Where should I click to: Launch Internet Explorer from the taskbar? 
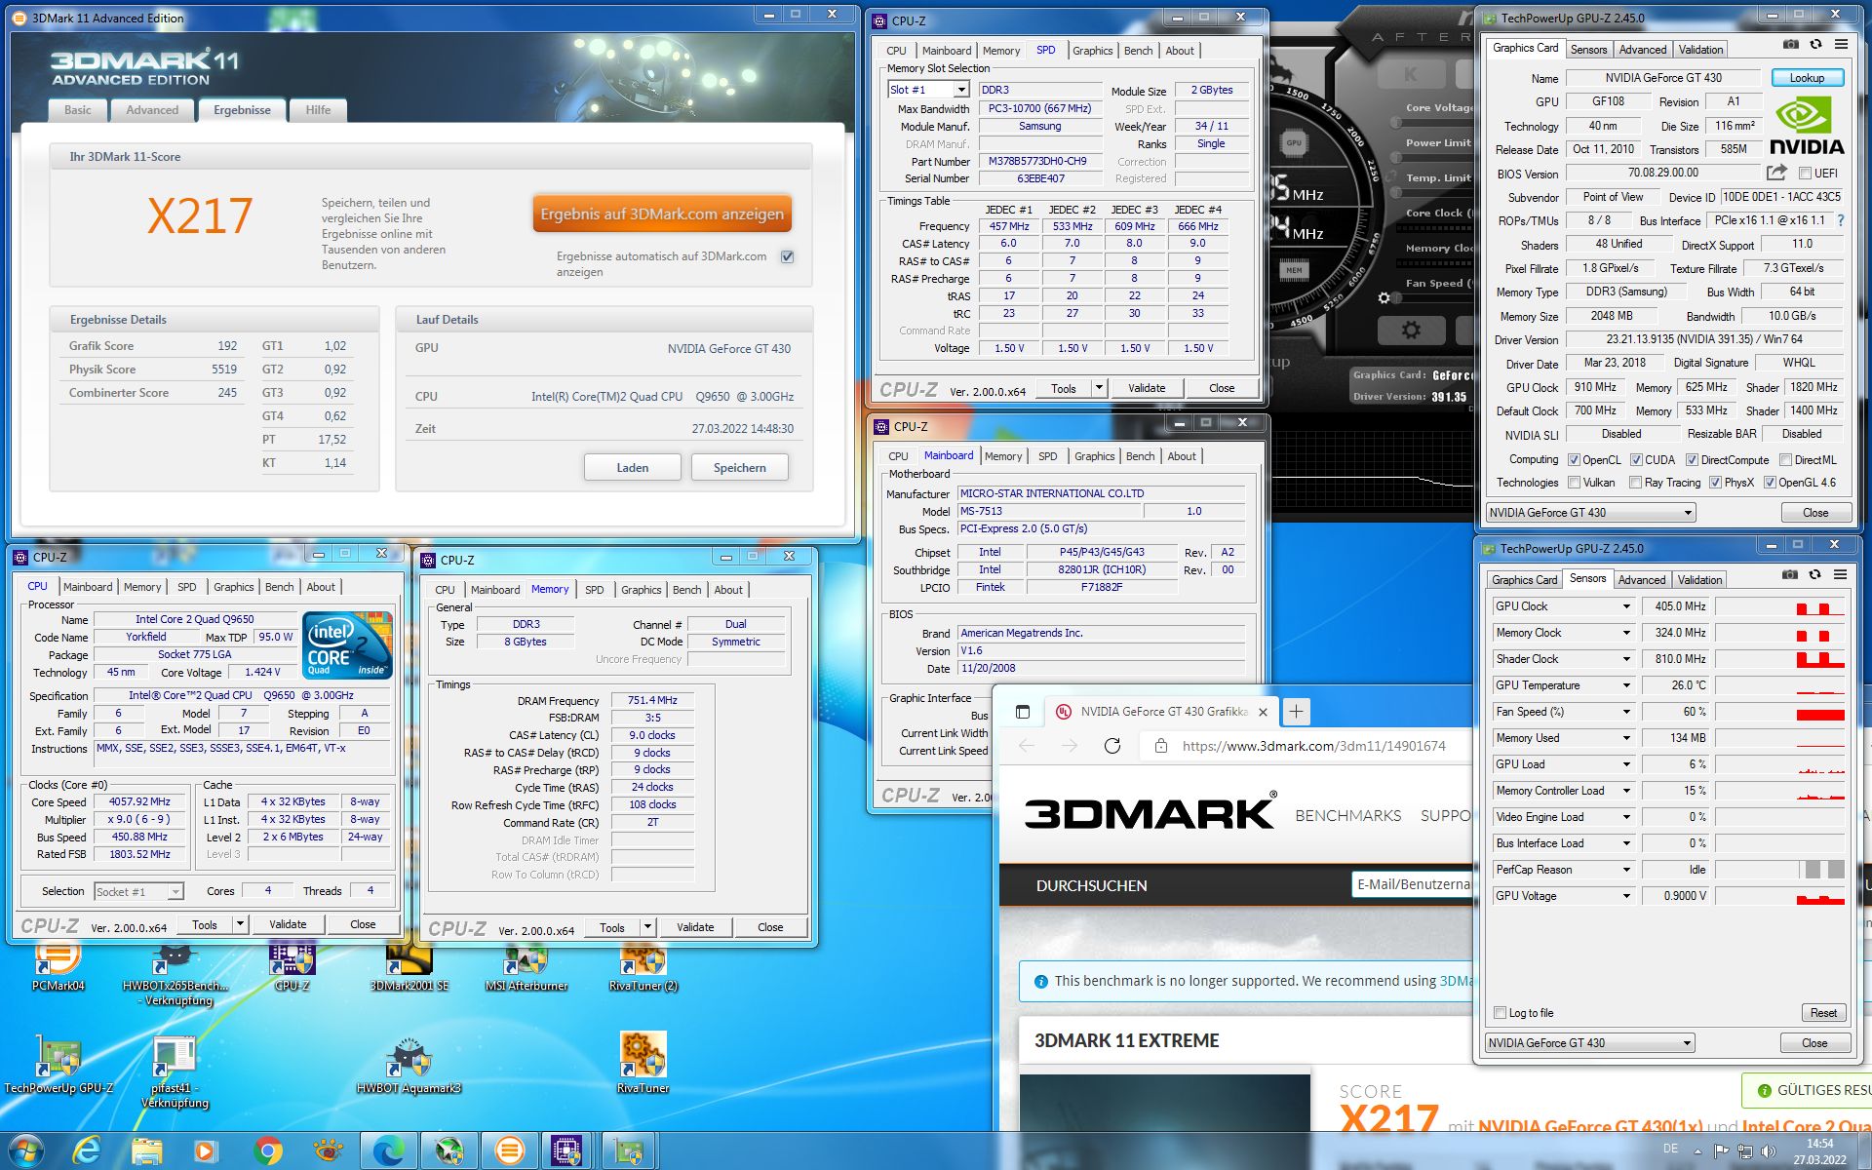87,1151
